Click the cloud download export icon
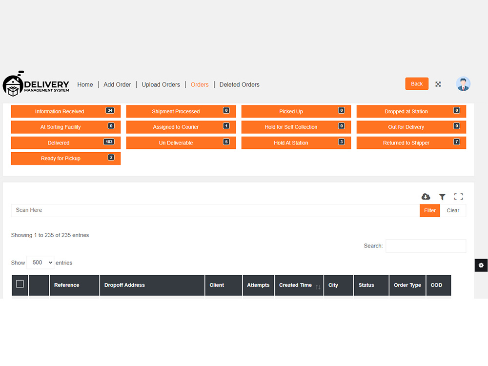The width and height of the screenshot is (488, 366). (x=426, y=196)
